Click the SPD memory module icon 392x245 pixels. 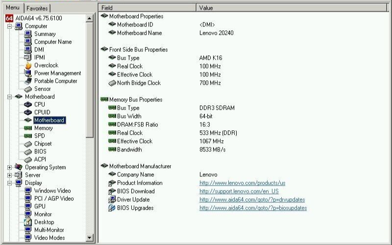(28, 136)
